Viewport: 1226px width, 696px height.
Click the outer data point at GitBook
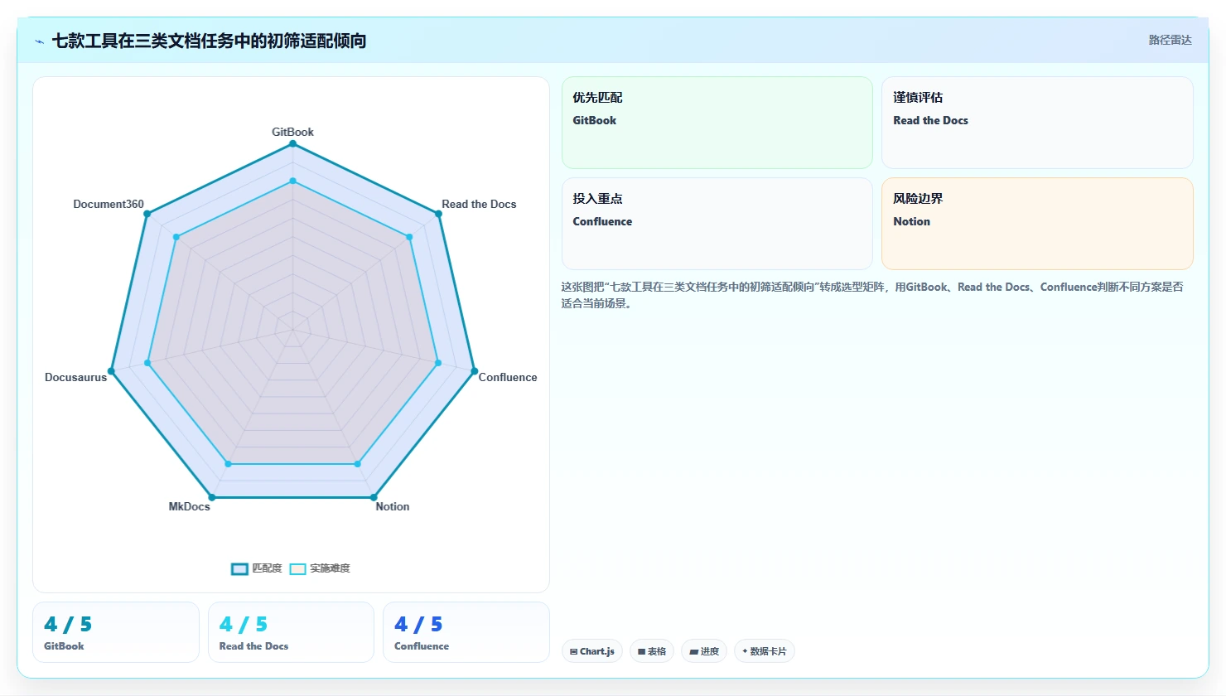[x=292, y=144]
